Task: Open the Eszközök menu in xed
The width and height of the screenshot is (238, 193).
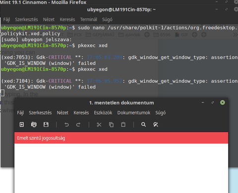Action: click(x=103, y=113)
